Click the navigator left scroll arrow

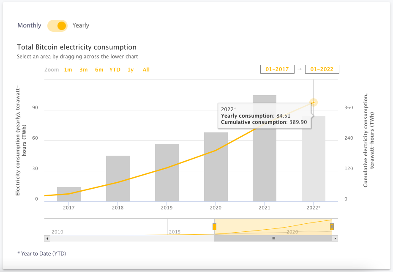47,239
